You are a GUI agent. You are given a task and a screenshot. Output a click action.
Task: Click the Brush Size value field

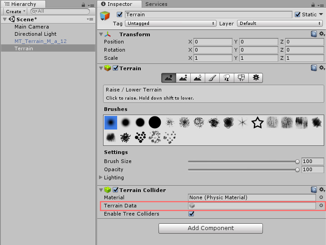pos(312,161)
